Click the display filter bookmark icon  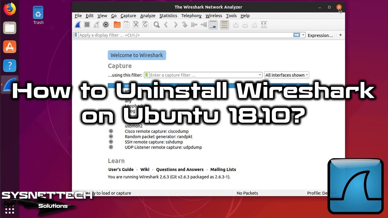click(x=76, y=35)
